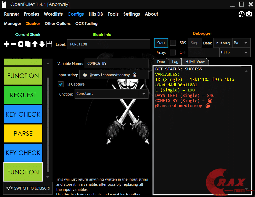Switch to the HTML View tab
The width and height of the screenshot is (255, 197).
[x=195, y=62]
